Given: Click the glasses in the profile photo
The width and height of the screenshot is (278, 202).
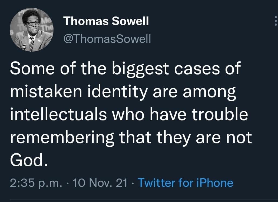Looking at the screenshot, I should [x=33, y=23].
